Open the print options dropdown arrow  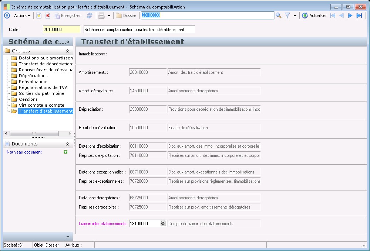click(x=109, y=16)
